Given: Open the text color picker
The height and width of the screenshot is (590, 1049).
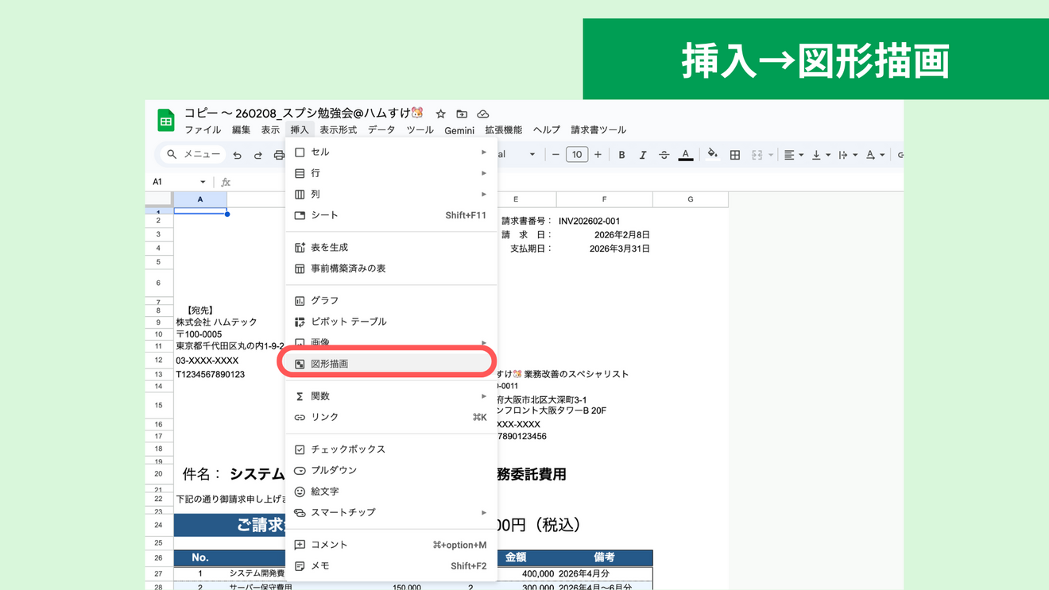Looking at the screenshot, I should pos(686,155).
